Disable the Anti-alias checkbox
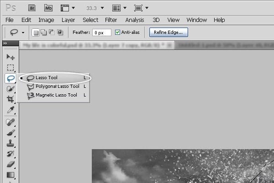 coord(118,32)
